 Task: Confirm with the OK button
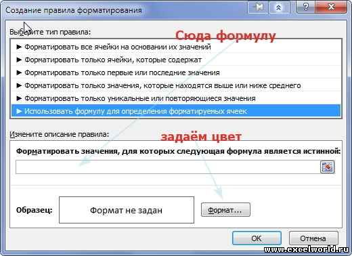coord(257,238)
